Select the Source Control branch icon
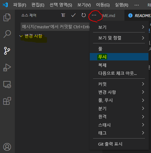This screenshot has height=153, width=151. click(7, 51)
